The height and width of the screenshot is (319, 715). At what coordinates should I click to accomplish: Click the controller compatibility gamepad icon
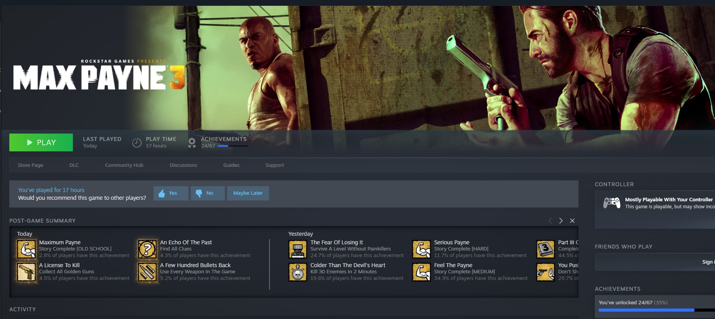(611, 202)
